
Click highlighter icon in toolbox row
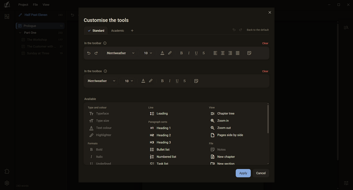(x=150, y=81)
